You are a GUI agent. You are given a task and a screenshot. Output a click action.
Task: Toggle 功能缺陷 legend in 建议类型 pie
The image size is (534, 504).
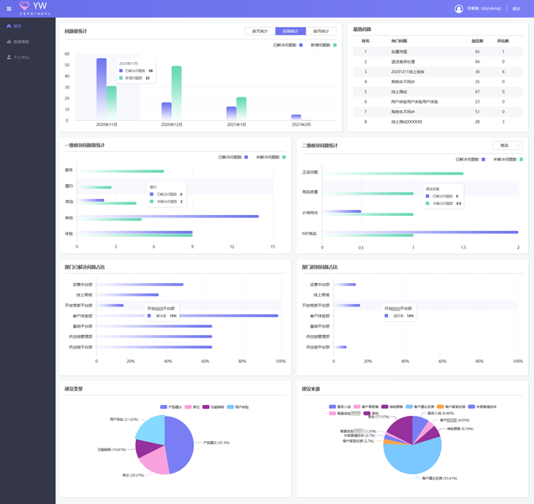(x=213, y=407)
